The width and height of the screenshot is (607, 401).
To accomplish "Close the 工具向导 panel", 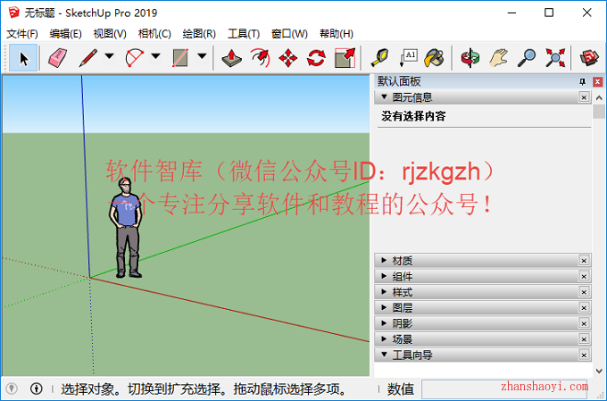I will tap(584, 355).
